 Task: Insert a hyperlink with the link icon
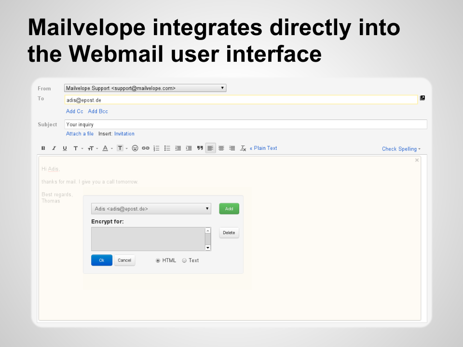[146, 148]
